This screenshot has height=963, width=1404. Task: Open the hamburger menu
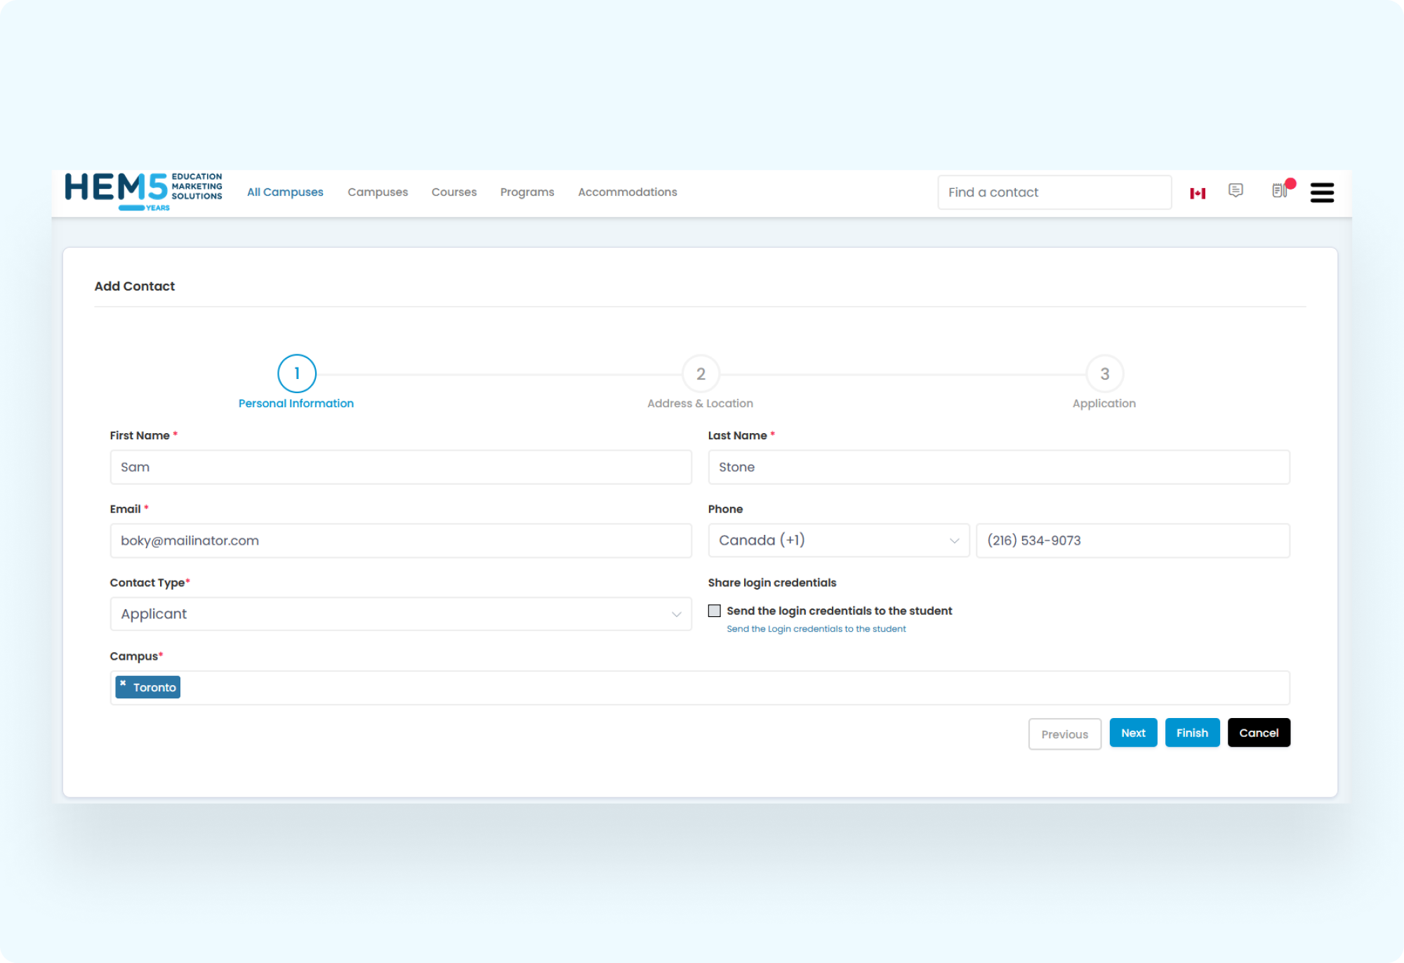click(1322, 192)
